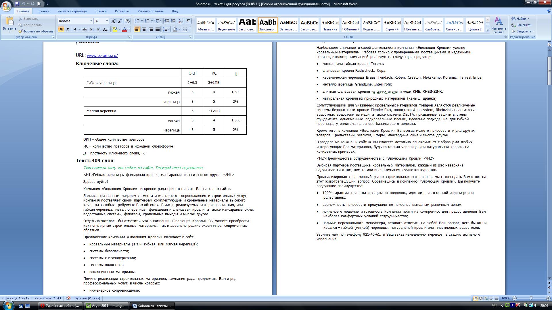552x310 pixels.
Task: Click the Format Painter (Формат по образцу)
Action: 36,31
